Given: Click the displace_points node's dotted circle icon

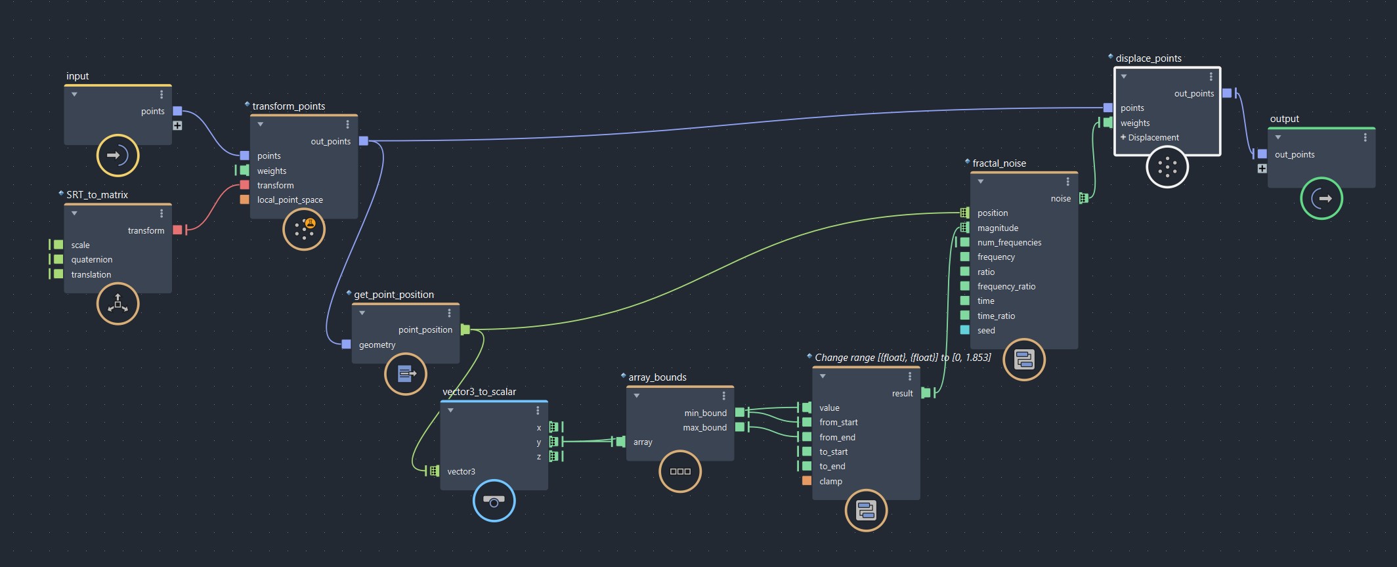Looking at the screenshot, I should coord(1167,167).
